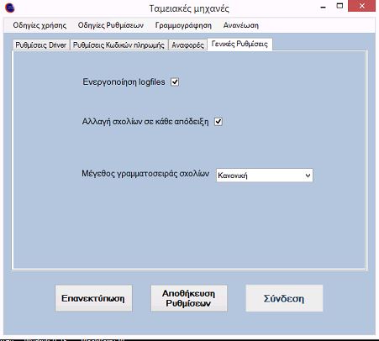Click the Αποθήκευση Ρυθμίσεων button
The width and height of the screenshot is (379, 341).
pos(189,298)
